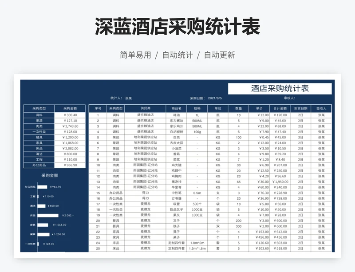355x272 pixels.
Task: Click the ¥110.00 summary amount for 工程
Action: (x=70, y=160)
